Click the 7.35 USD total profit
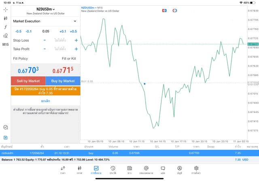This screenshot has height=181, width=259. point(242,160)
